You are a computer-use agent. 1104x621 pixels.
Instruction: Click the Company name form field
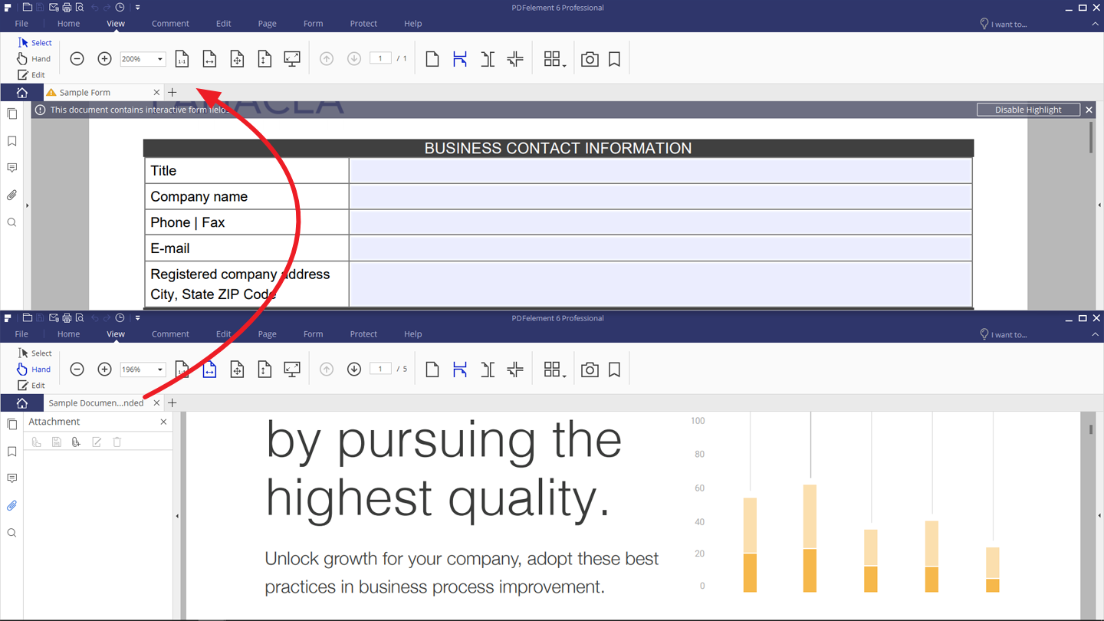pos(660,197)
